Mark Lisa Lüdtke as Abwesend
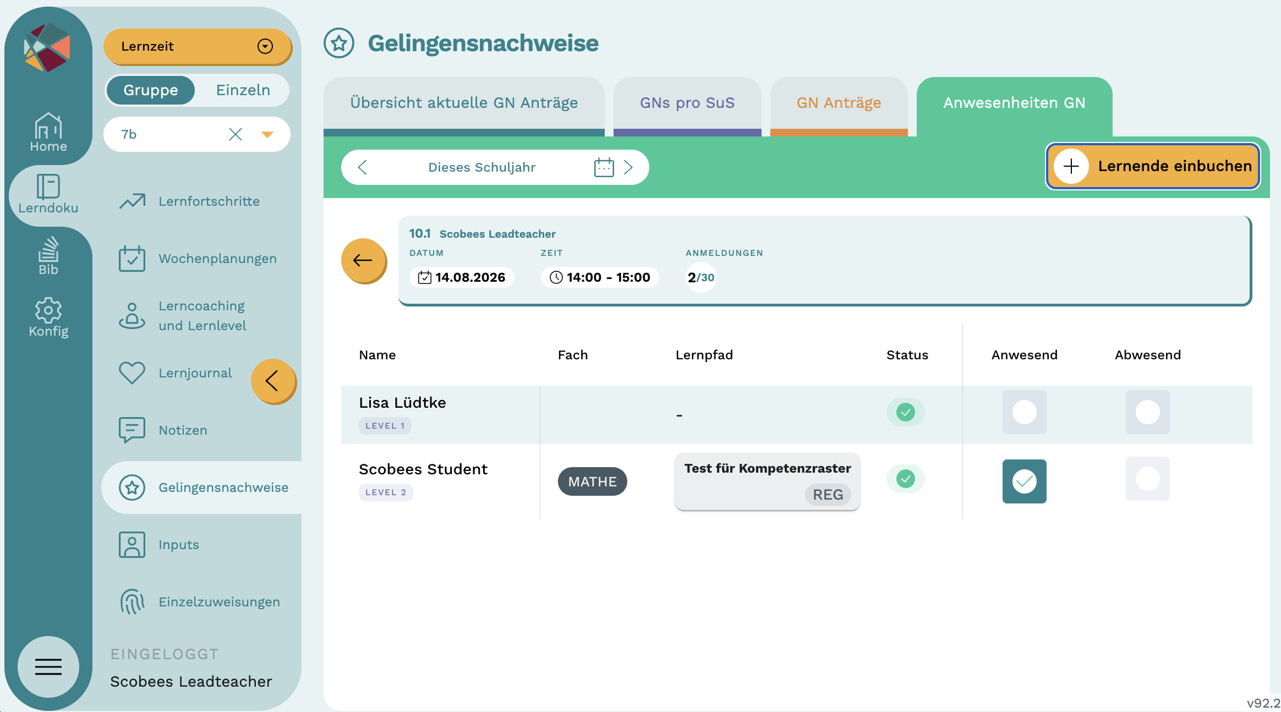 click(x=1148, y=412)
